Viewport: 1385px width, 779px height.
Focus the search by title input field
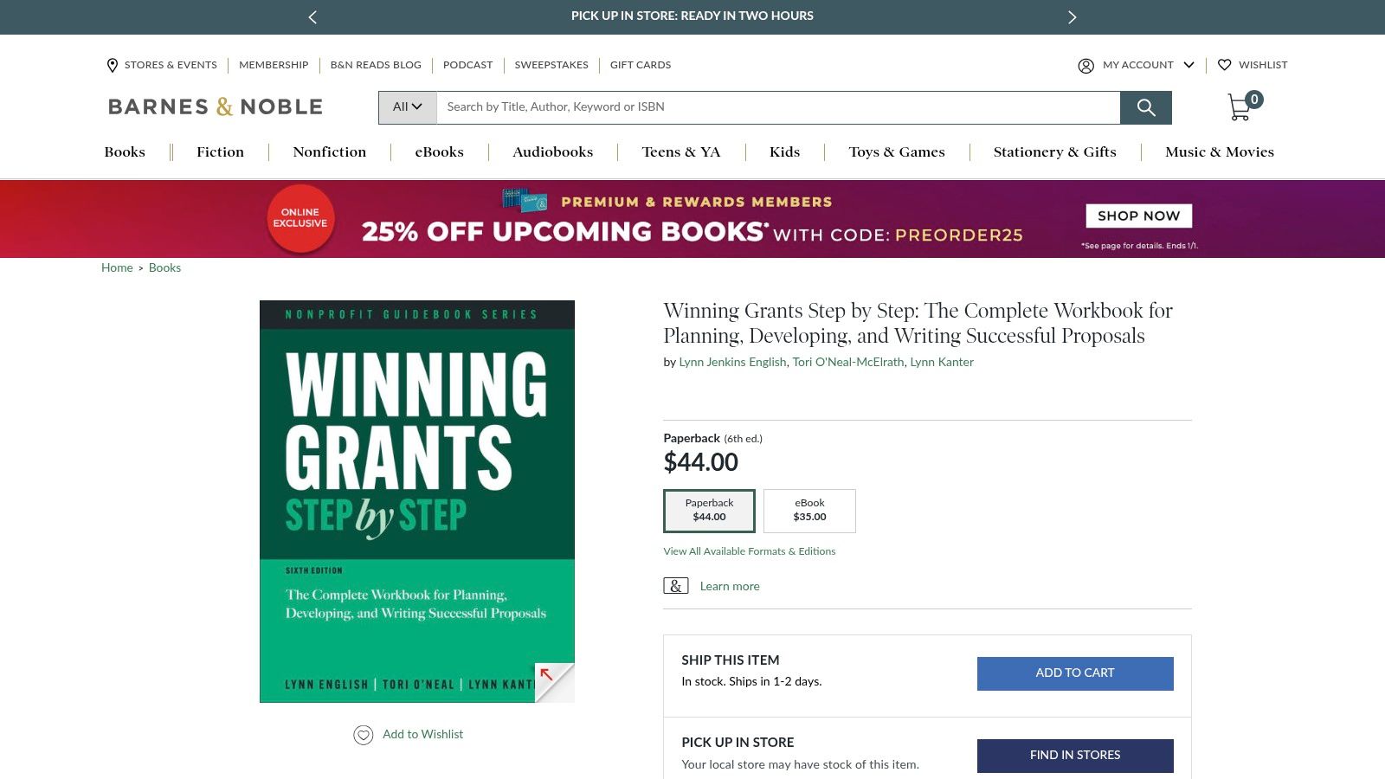point(778,107)
